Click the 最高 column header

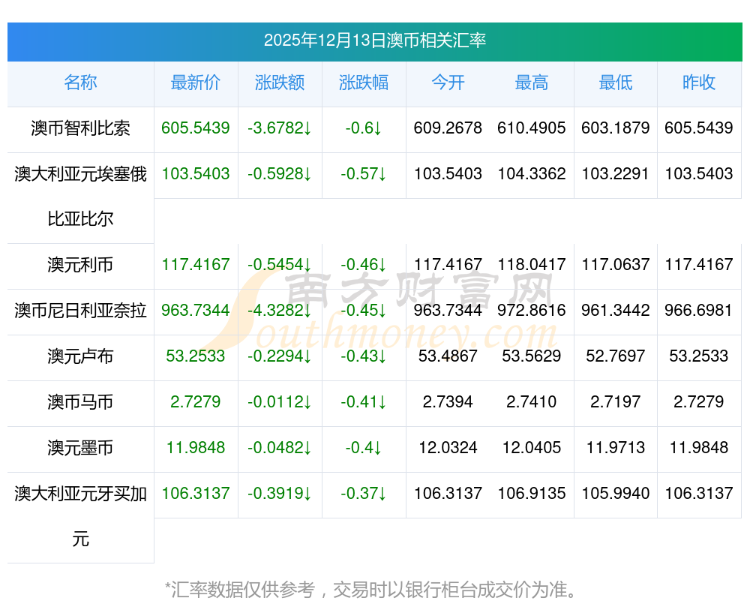pos(531,83)
